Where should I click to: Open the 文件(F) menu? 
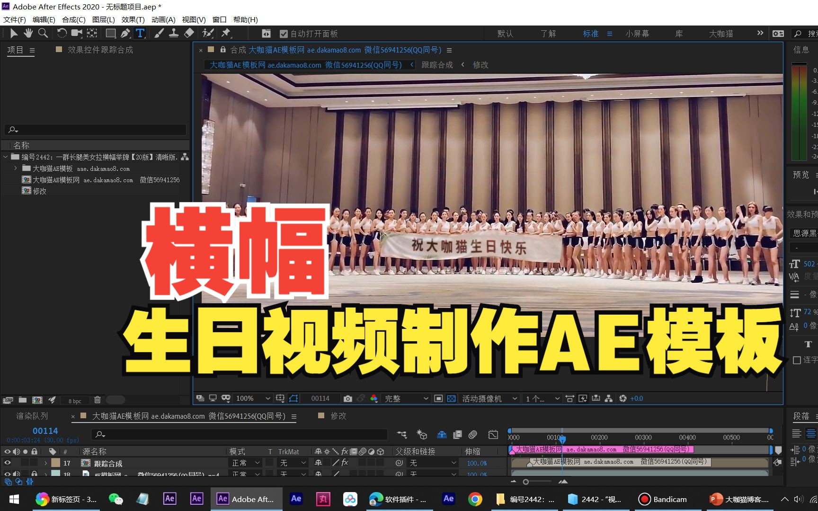click(x=15, y=19)
